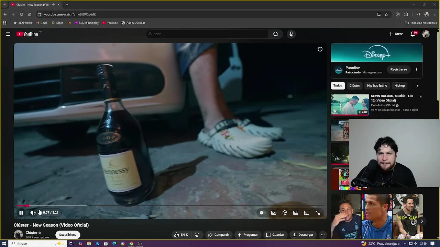Open a new browser tab
This screenshot has height=247, width=440.
(x=67, y=5)
